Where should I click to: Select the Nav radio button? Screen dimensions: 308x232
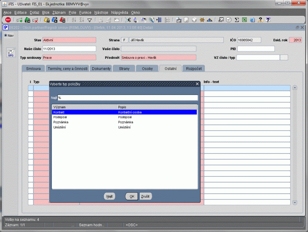click(x=6, y=36)
